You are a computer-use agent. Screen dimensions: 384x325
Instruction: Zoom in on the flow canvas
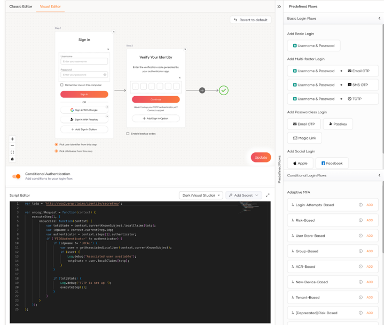[12, 139]
